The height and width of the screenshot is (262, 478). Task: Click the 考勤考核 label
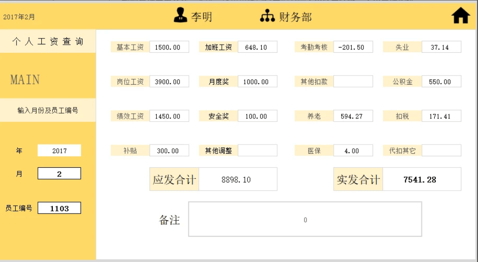click(x=314, y=47)
